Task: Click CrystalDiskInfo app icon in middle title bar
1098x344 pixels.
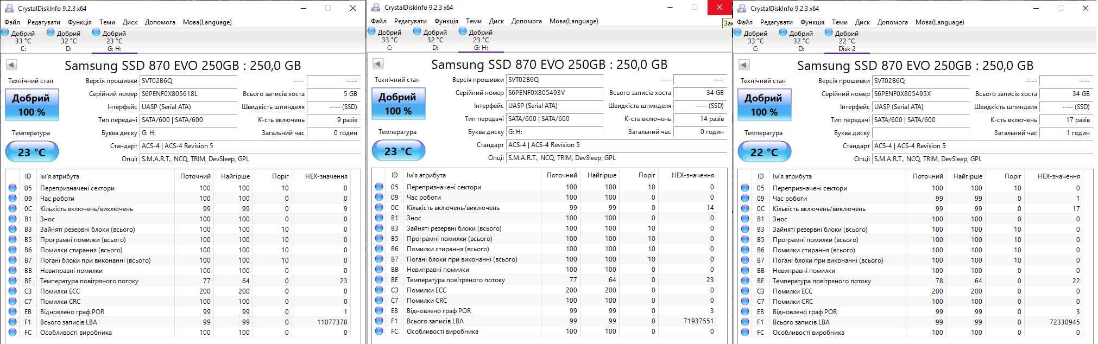Action: (375, 7)
